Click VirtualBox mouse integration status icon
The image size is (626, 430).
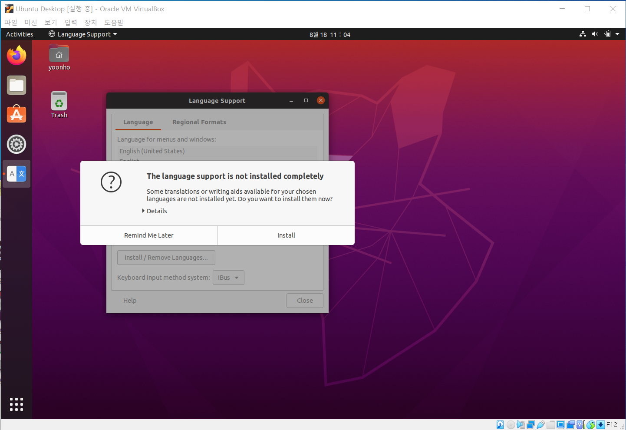[590, 425]
